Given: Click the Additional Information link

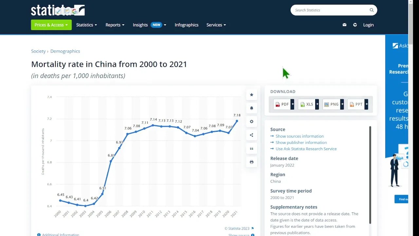Looking at the screenshot, I should [x=61, y=235].
